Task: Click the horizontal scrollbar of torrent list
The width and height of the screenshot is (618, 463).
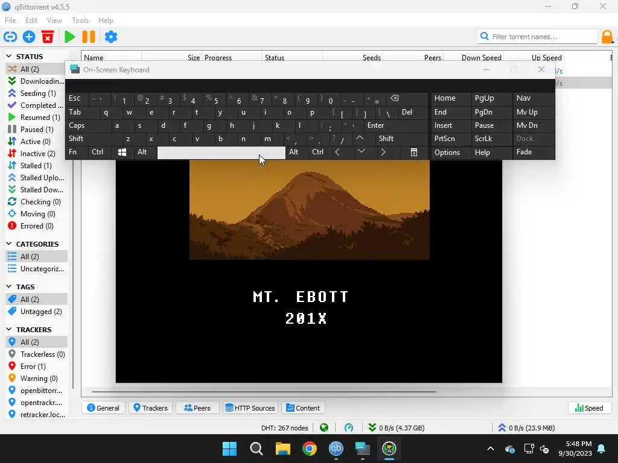Action: [264, 392]
